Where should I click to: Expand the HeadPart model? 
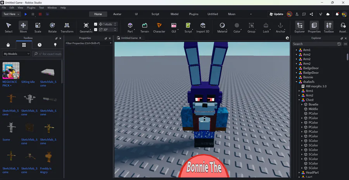[299, 172]
